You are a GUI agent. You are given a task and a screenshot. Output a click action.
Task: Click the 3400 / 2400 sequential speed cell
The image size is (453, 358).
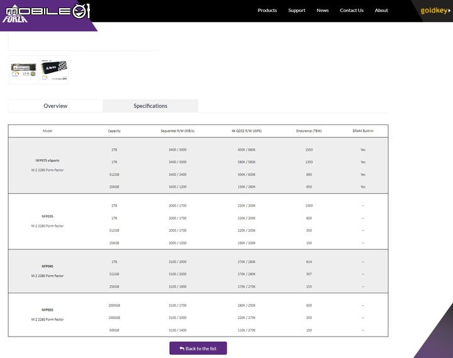coord(177,175)
